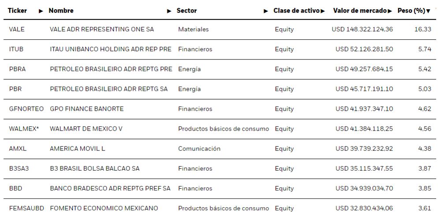Click the sort arrow beside Nombre header
The width and height of the screenshot is (441, 213).
169,11
